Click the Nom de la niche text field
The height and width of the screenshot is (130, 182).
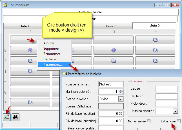(x=111, y=84)
